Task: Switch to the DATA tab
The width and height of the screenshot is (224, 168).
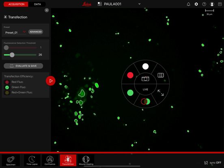Action: pyautogui.click(x=37, y=4)
